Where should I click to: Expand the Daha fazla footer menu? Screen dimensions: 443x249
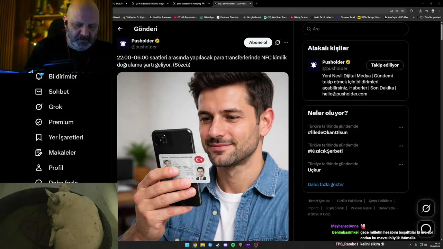pos(388,208)
